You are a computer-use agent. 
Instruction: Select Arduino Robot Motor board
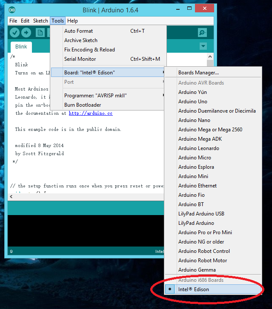(x=213, y=261)
